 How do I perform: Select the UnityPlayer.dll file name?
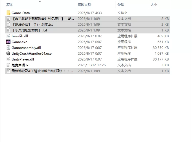(23, 59)
